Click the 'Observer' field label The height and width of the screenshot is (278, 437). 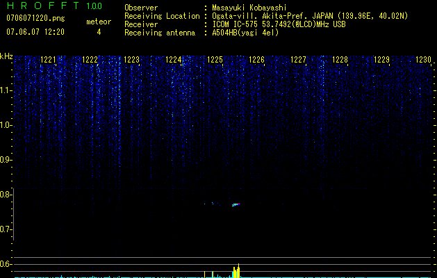(141, 8)
